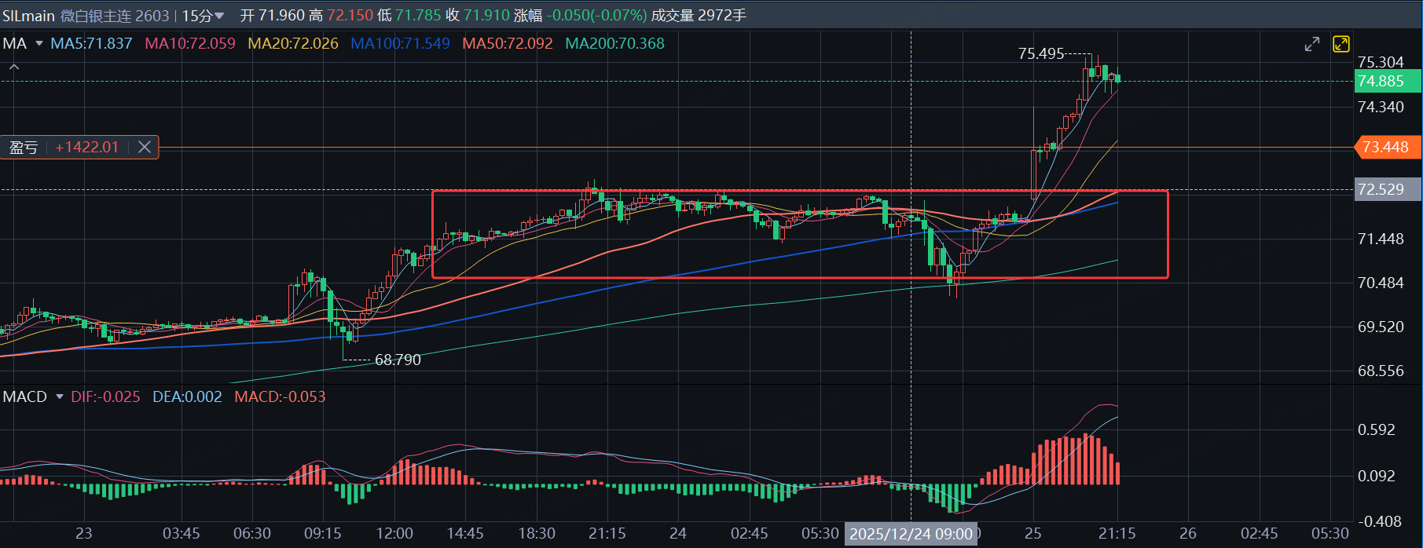Click the 开 71.960 open value
Viewport: 1423px width, 548px height.
(x=273, y=16)
